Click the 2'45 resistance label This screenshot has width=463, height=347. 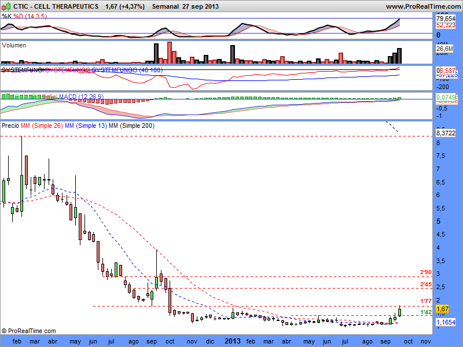tap(426, 285)
